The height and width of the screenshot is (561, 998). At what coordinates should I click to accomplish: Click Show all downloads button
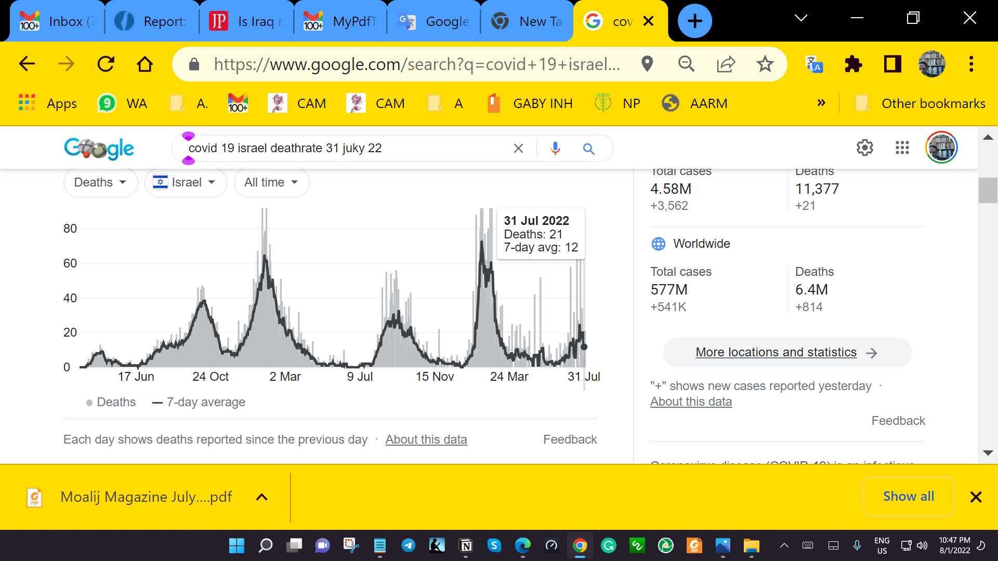coord(908,497)
